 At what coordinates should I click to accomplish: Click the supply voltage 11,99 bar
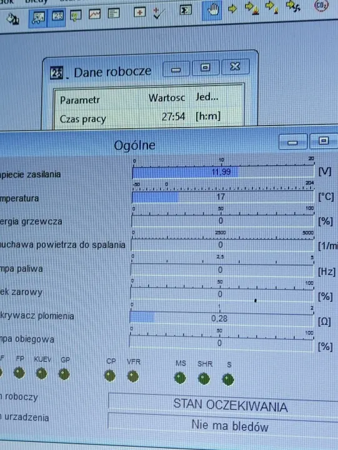pos(223,172)
